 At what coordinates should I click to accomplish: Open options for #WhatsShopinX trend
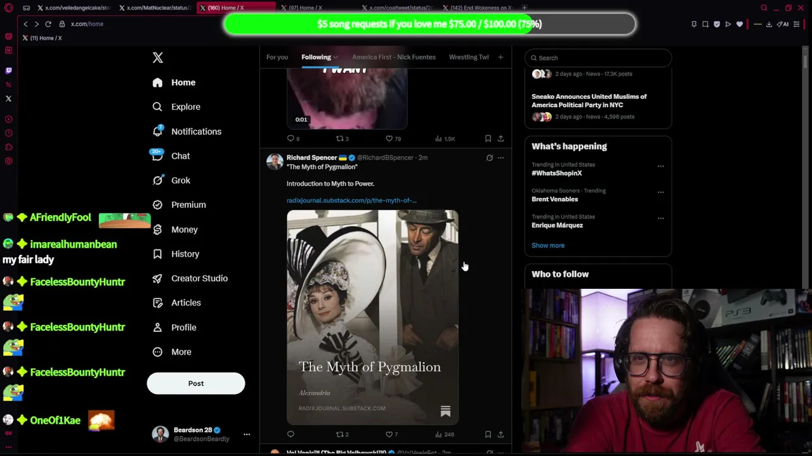click(x=660, y=167)
